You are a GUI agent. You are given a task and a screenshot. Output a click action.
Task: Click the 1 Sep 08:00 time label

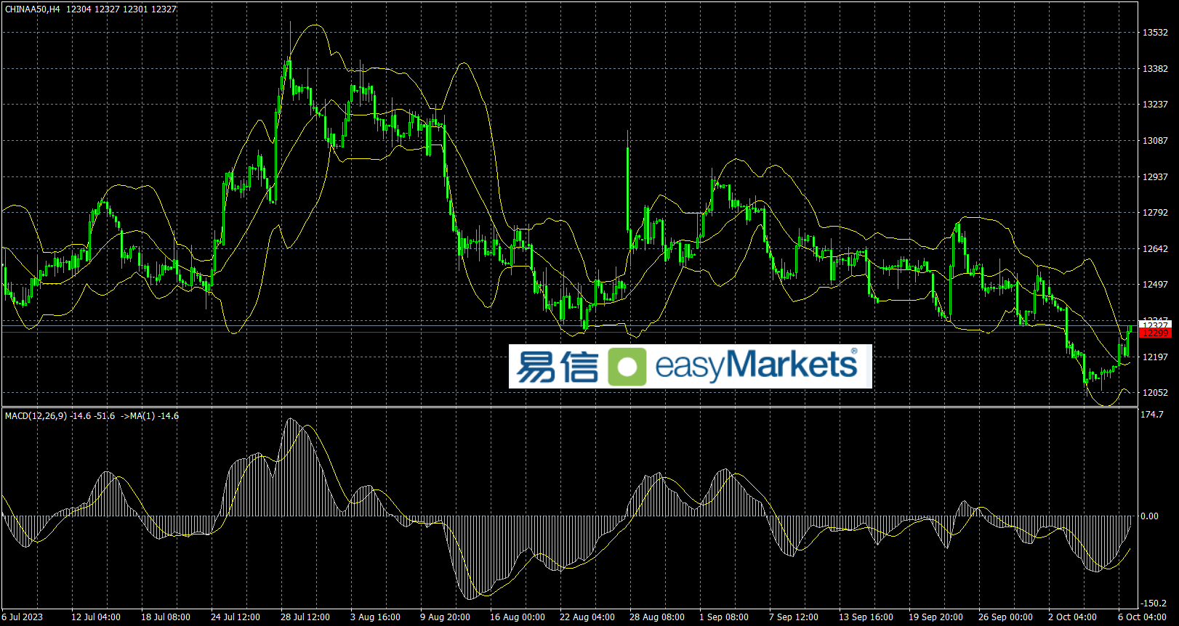pyautogui.click(x=724, y=617)
